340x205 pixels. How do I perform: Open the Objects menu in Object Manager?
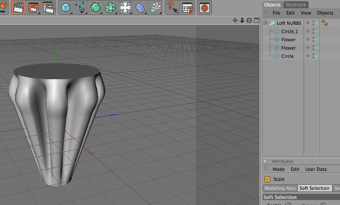click(325, 13)
